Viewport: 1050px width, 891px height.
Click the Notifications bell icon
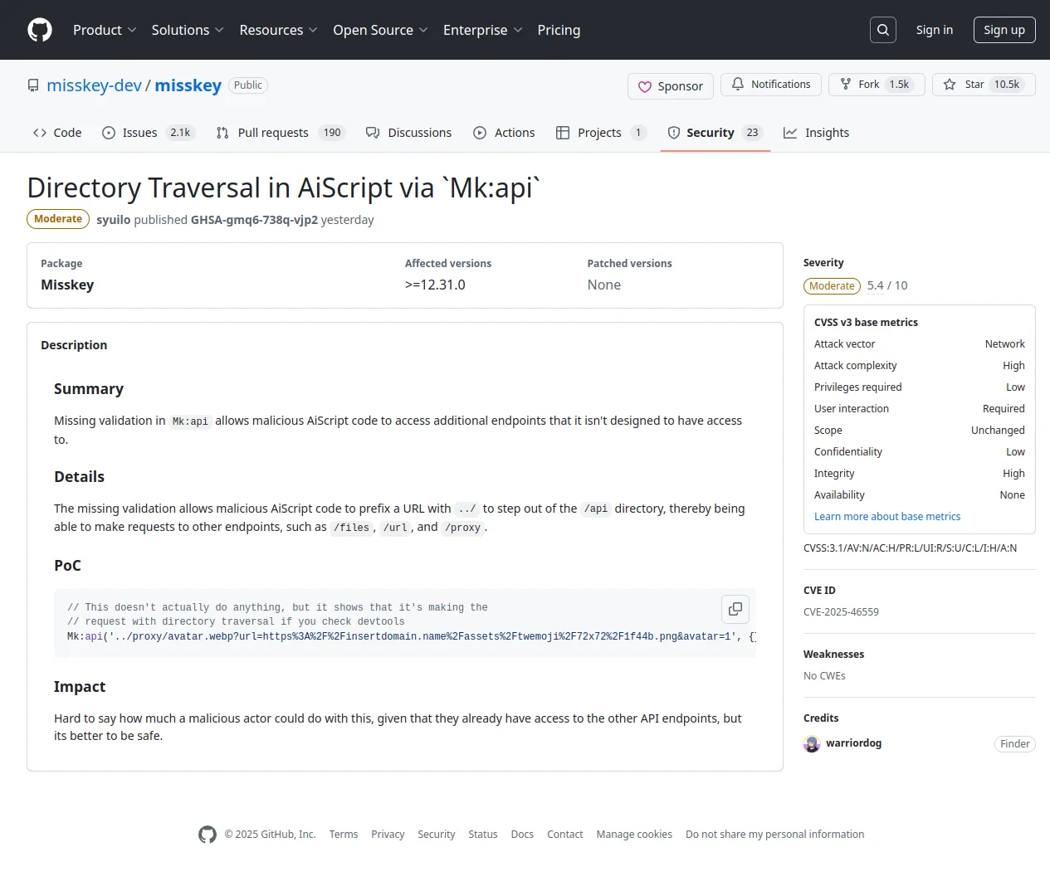point(737,85)
